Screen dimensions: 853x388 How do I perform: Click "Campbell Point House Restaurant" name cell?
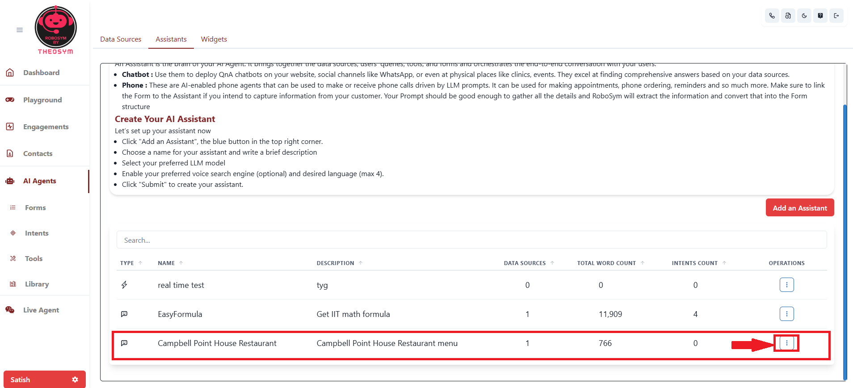pyautogui.click(x=217, y=343)
